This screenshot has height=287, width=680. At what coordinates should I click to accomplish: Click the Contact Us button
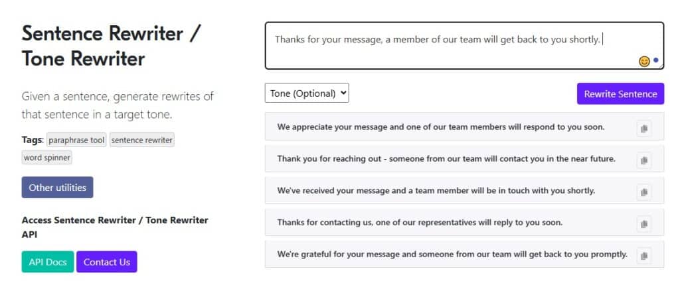click(x=106, y=262)
